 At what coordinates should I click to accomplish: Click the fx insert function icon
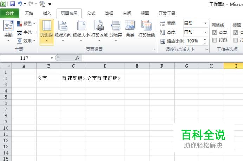coord(77,58)
